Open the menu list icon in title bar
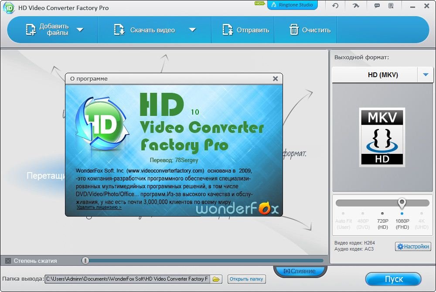The height and width of the screenshot is (292, 436). click(391, 6)
